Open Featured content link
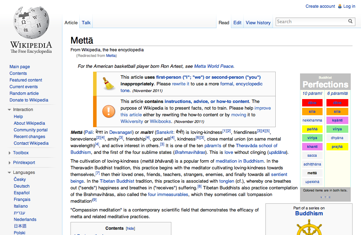 [x=26, y=80]
